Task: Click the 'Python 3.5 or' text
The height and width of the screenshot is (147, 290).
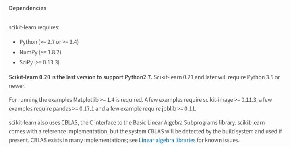Action: point(263,77)
